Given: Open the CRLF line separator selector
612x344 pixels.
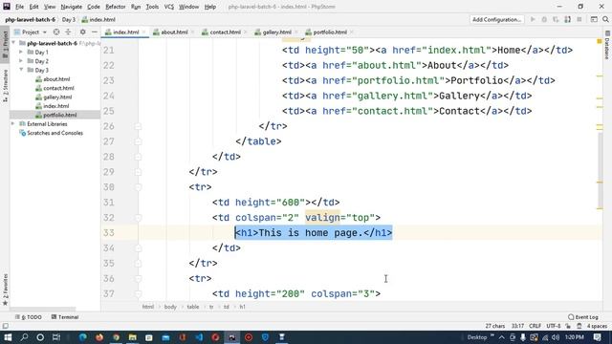Looking at the screenshot, I should click(535, 326).
